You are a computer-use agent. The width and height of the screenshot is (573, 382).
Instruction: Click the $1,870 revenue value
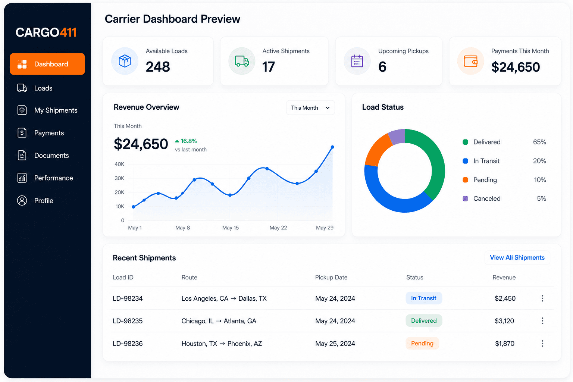pos(505,344)
